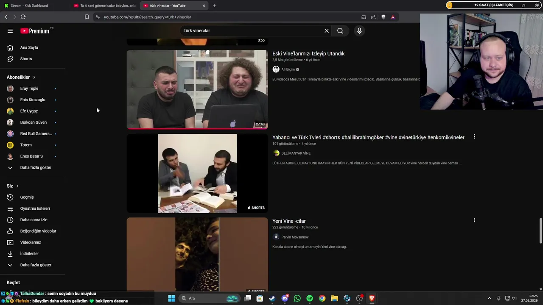Open more options for Yabancı ve Türk Tvleri
Image resolution: width=543 pixels, height=305 pixels.
tap(474, 137)
